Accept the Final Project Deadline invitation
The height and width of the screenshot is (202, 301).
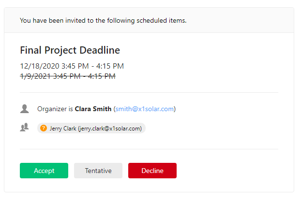(x=44, y=171)
